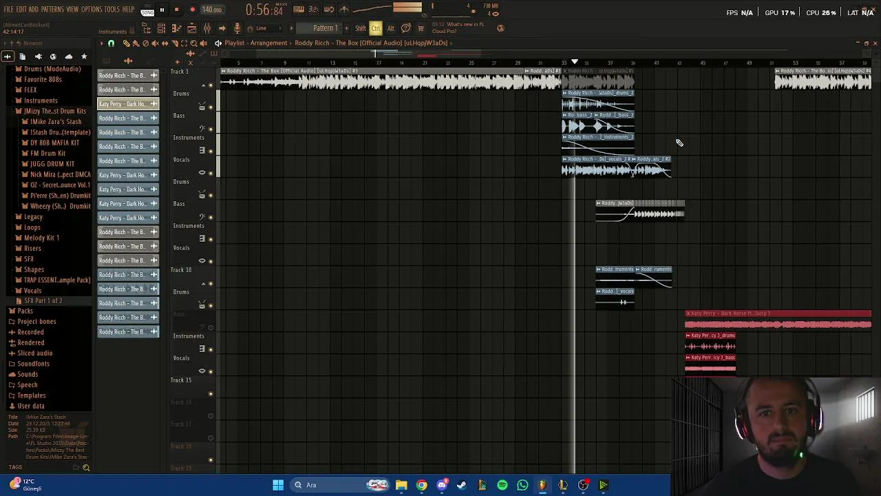This screenshot has width=881, height=496.
Task: Open the What's new in FL Cloud news
Action: click(458, 28)
